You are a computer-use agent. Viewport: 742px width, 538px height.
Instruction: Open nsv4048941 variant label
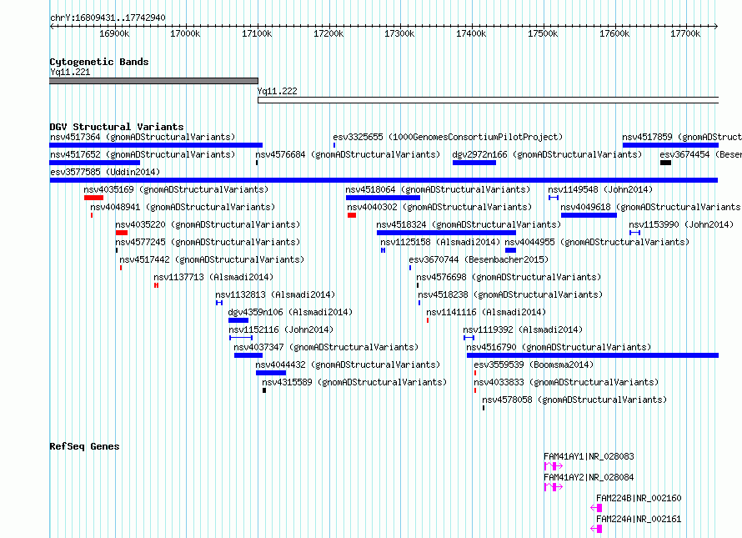183,207
